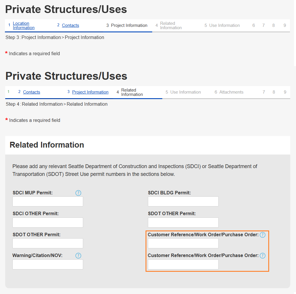Click help icon next to SDCI MUP Permit
Viewport: 296px width, 294px height.
(x=78, y=193)
